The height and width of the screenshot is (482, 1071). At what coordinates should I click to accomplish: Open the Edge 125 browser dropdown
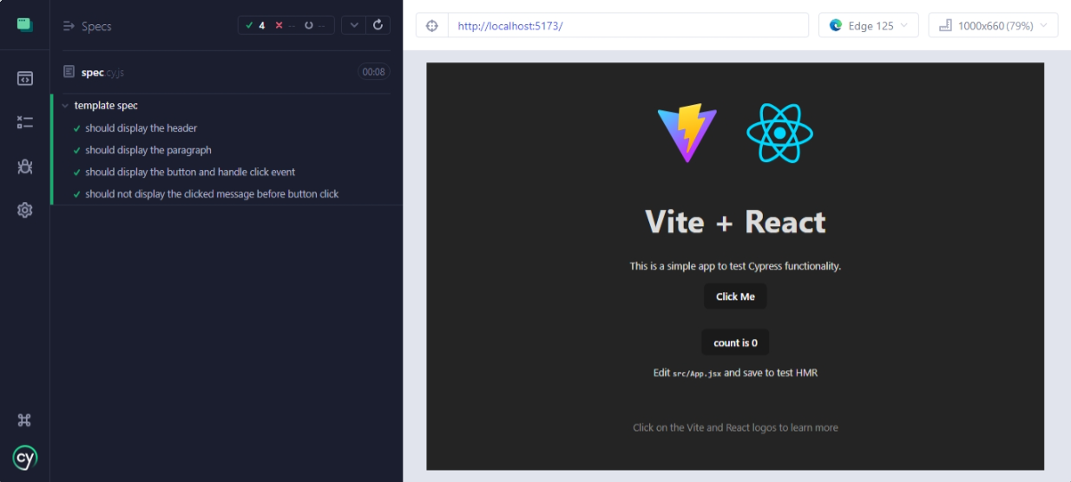point(868,26)
